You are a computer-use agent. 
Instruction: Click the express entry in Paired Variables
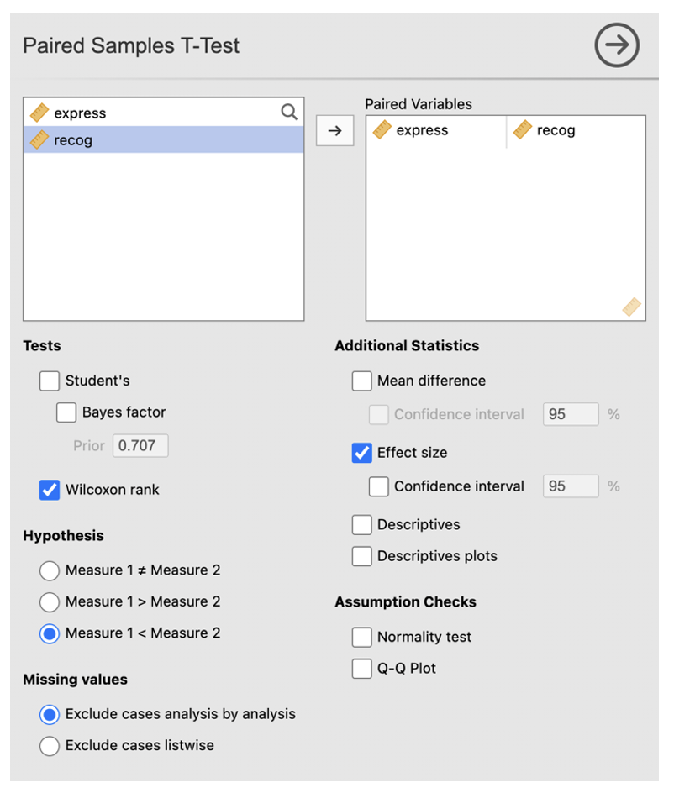[422, 131]
